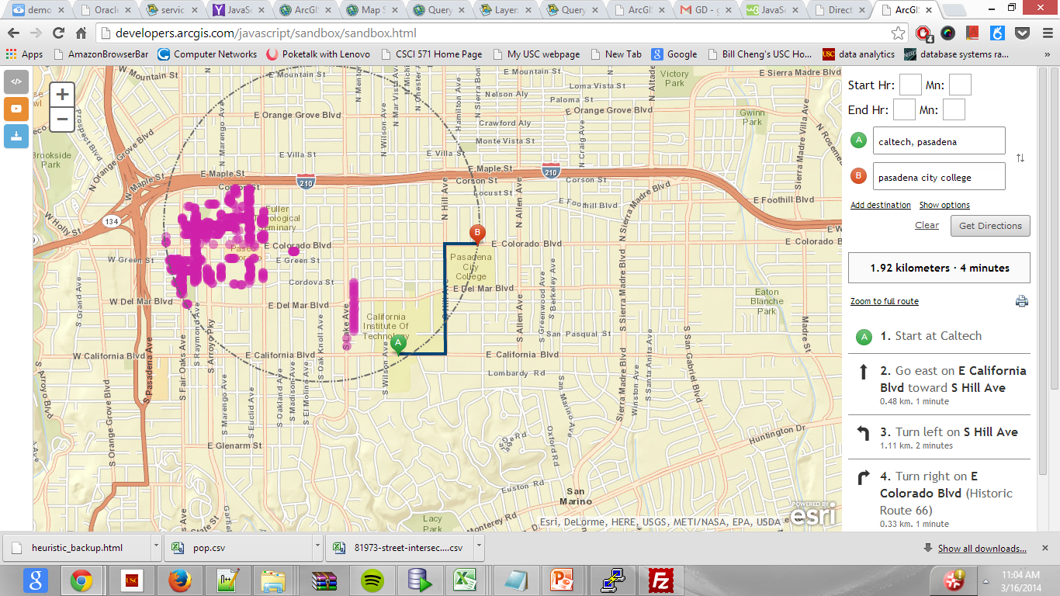Click the End Hr input box

point(904,109)
